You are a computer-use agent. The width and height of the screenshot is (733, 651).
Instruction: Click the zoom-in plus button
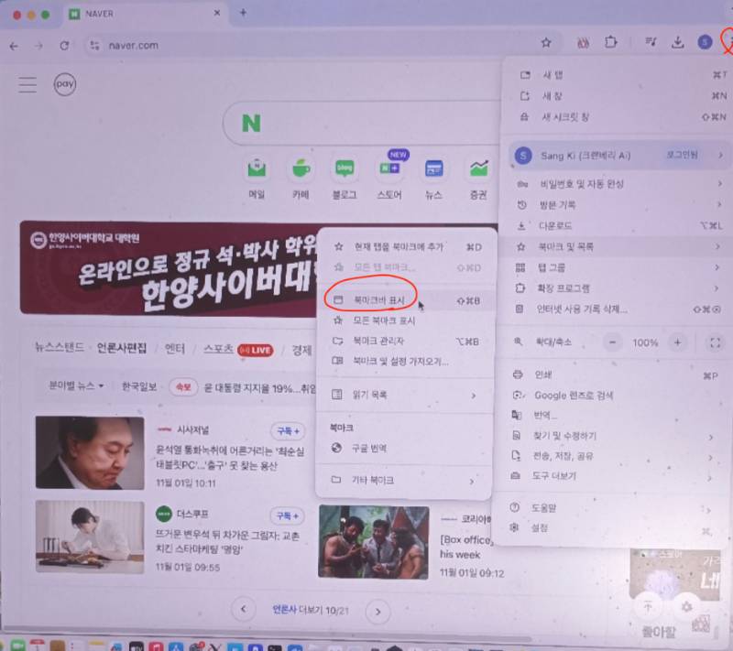pos(677,342)
